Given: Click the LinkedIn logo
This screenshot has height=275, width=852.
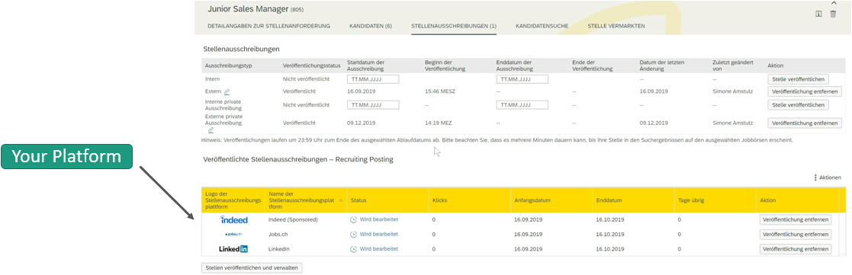Looking at the screenshot, I should [233, 249].
